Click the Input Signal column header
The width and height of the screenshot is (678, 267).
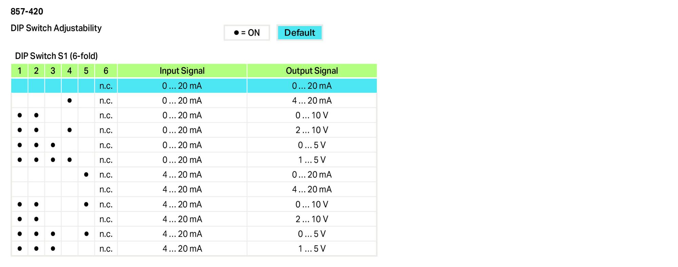(x=182, y=71)
